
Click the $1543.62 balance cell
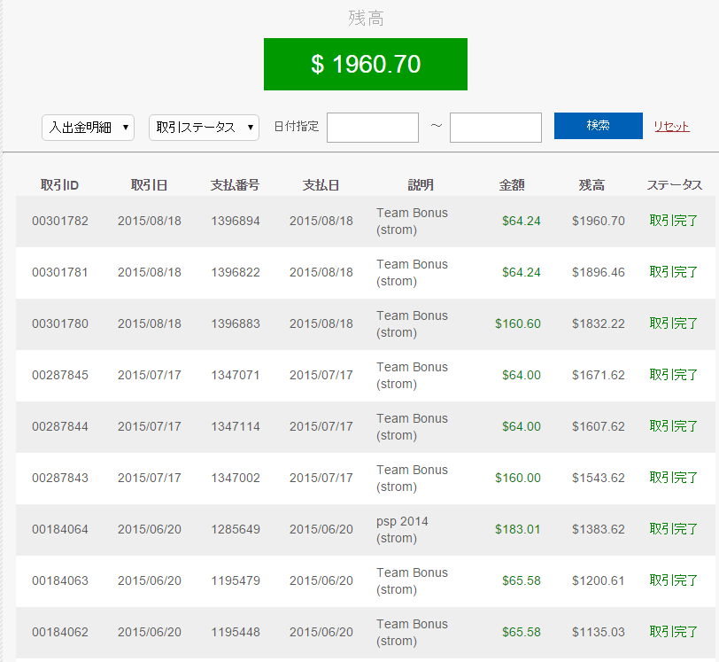click(x=599, y=478)
